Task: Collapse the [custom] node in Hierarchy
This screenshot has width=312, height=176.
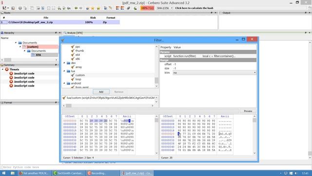Action: [20, 47]
